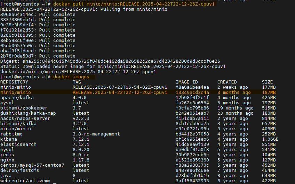
Task: Click the 797MB size value
Action: pyautogui.click(x=269, y=103)
